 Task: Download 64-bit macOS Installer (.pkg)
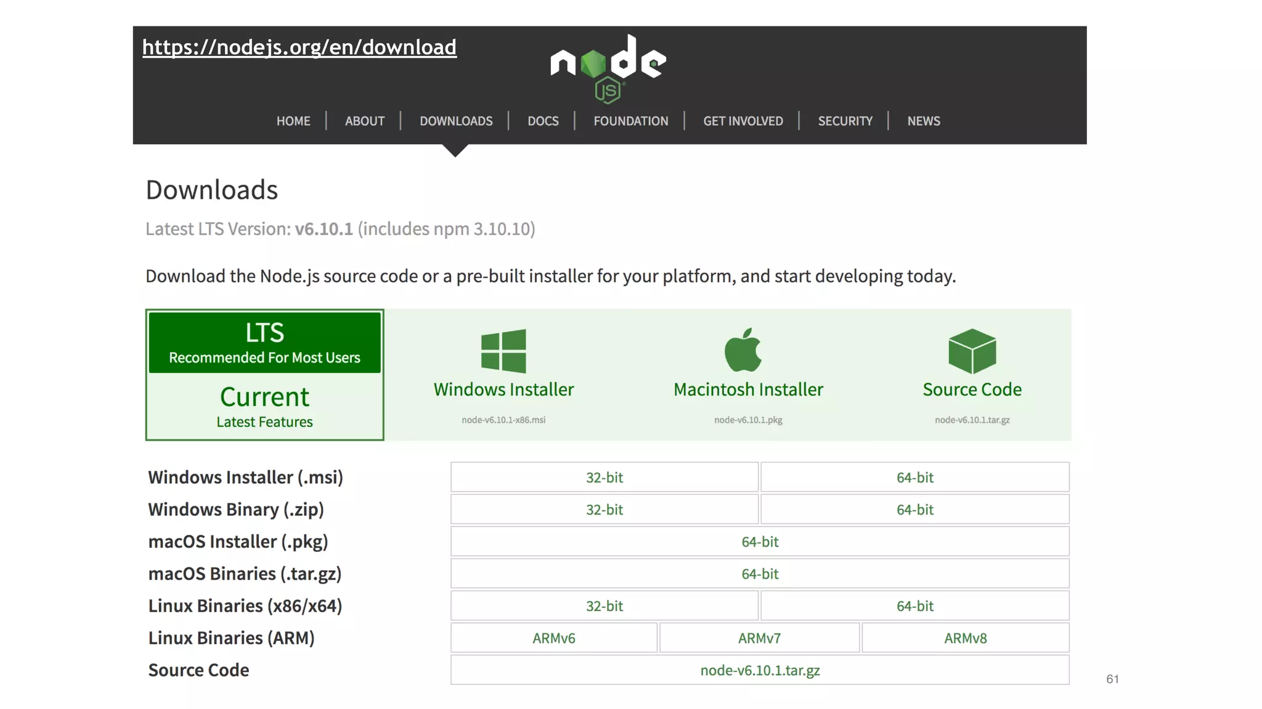(x=760, y=542)
